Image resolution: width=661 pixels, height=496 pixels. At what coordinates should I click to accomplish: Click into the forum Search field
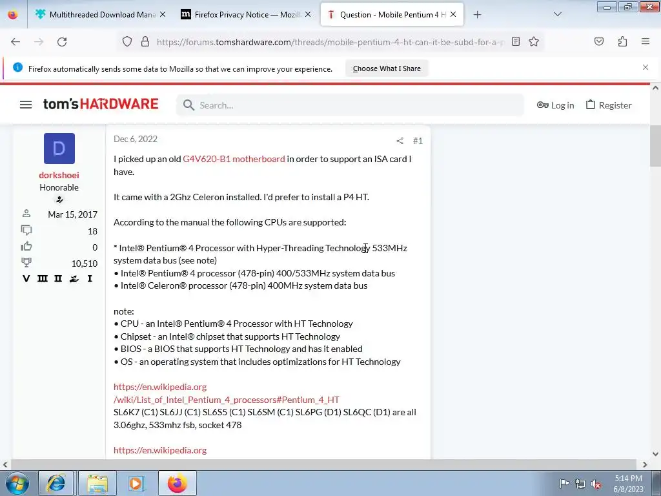click(x=350, y=105)
